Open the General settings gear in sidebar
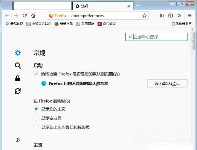The image size is (197, 150). click(x=18, y=53)
